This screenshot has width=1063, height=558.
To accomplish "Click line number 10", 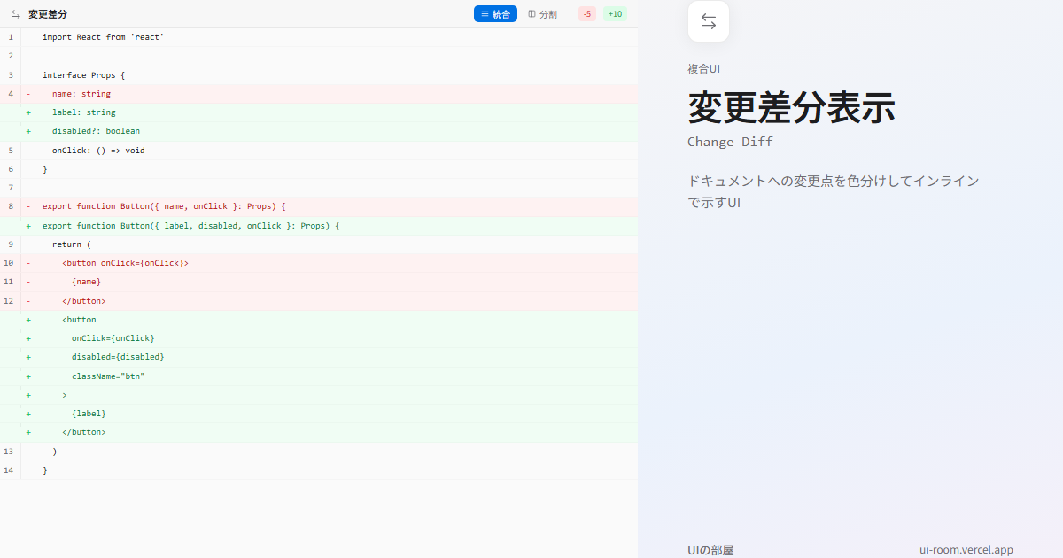I will point(8,263).
